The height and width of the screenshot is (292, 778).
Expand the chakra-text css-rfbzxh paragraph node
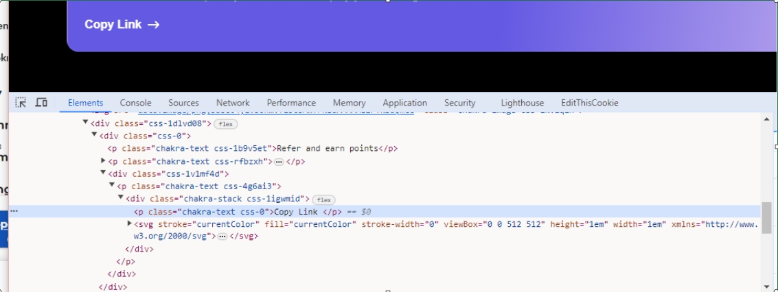pyautogui.click(x=103, y=162)
